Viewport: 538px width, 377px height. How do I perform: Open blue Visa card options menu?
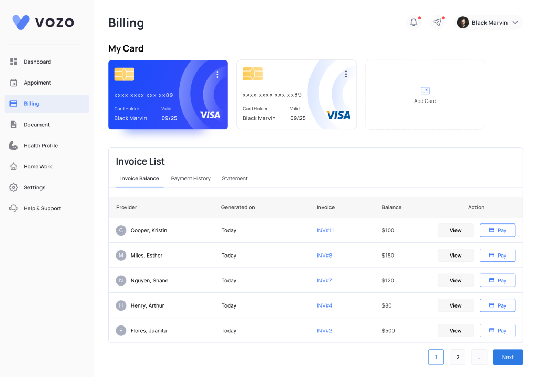(x=218, y=75)
